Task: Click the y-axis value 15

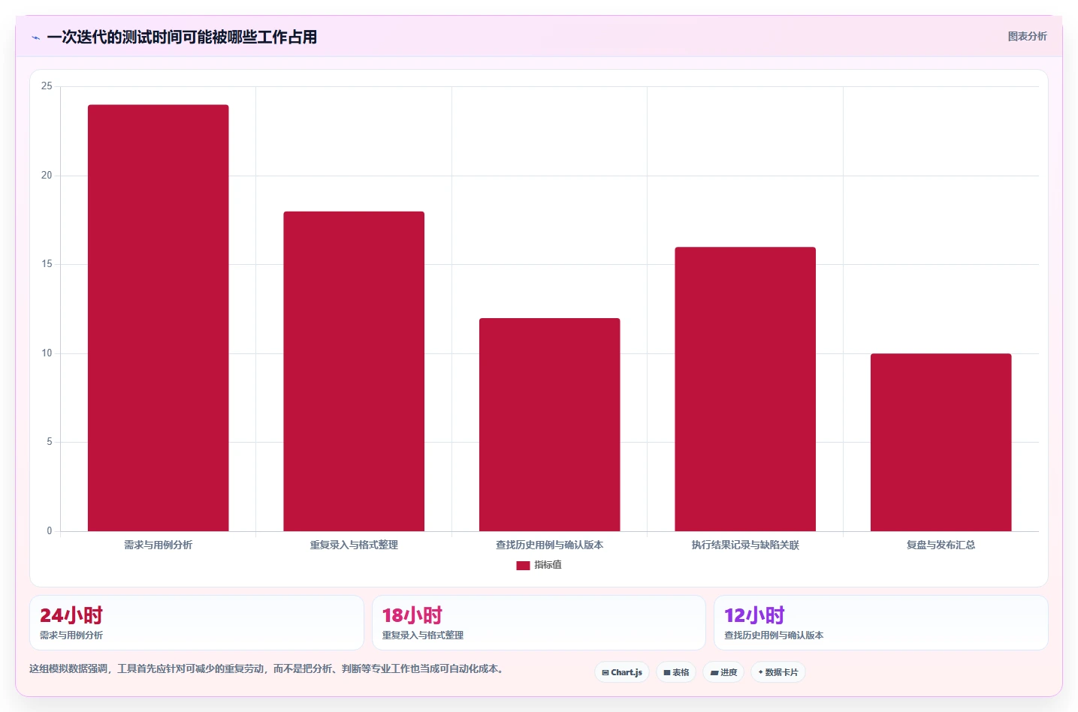Action: pyautogui.click(x=47, y=264)
